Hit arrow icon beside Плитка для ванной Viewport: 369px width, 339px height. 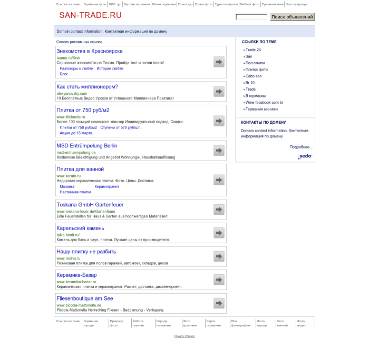point(219,180)
